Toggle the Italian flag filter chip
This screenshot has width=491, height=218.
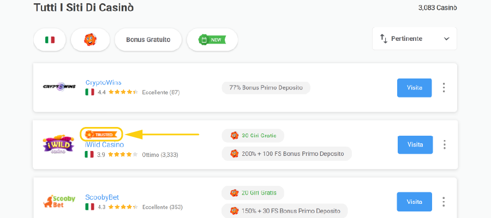tap(50, 40)
